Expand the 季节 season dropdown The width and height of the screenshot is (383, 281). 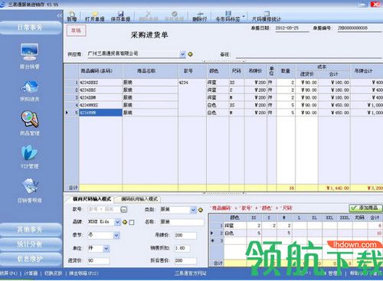point(116,235)
